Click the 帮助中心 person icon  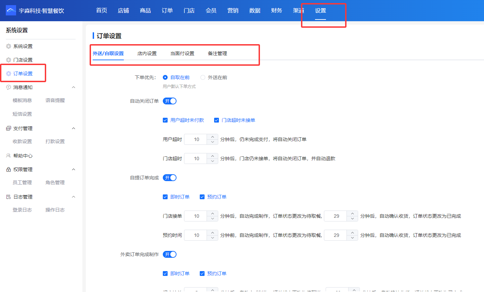click(9, 156)
